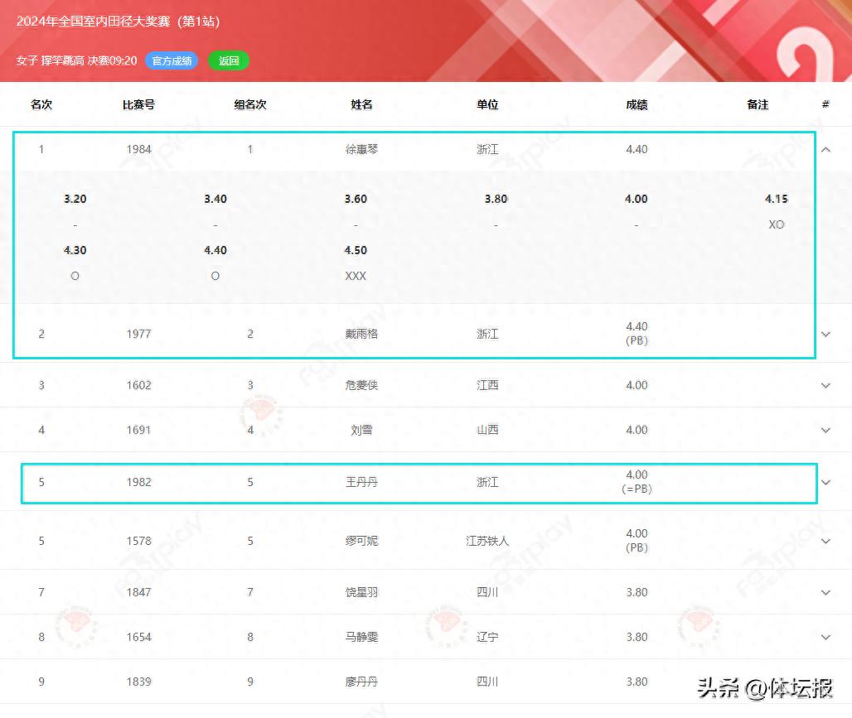
Task: Expand details for athlete 戴雨格
Action: [825, 334]
